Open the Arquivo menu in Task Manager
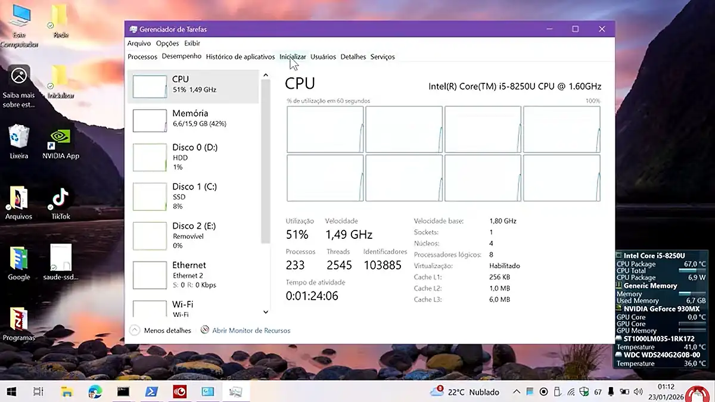The width and height of the screenshot is (715, 402). (139, 43)
